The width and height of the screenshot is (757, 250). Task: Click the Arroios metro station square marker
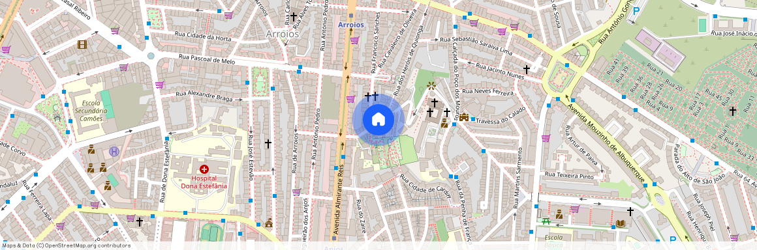[x=350, y=16]
